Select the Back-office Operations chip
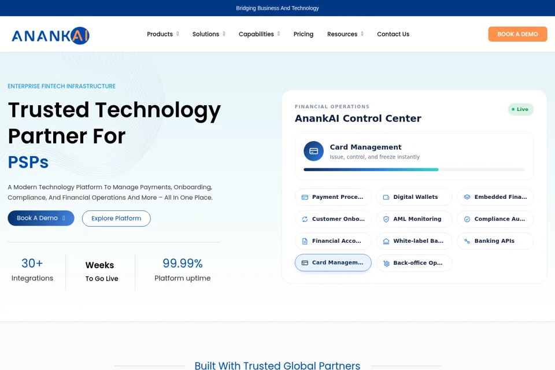The width and height of the screenshot is (555, 370). pyautogui.click(x=414, y=263)
